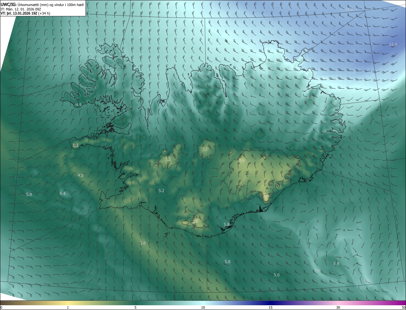Click the color scale tick label 0
406x310 pixels.
click(1, 307)
